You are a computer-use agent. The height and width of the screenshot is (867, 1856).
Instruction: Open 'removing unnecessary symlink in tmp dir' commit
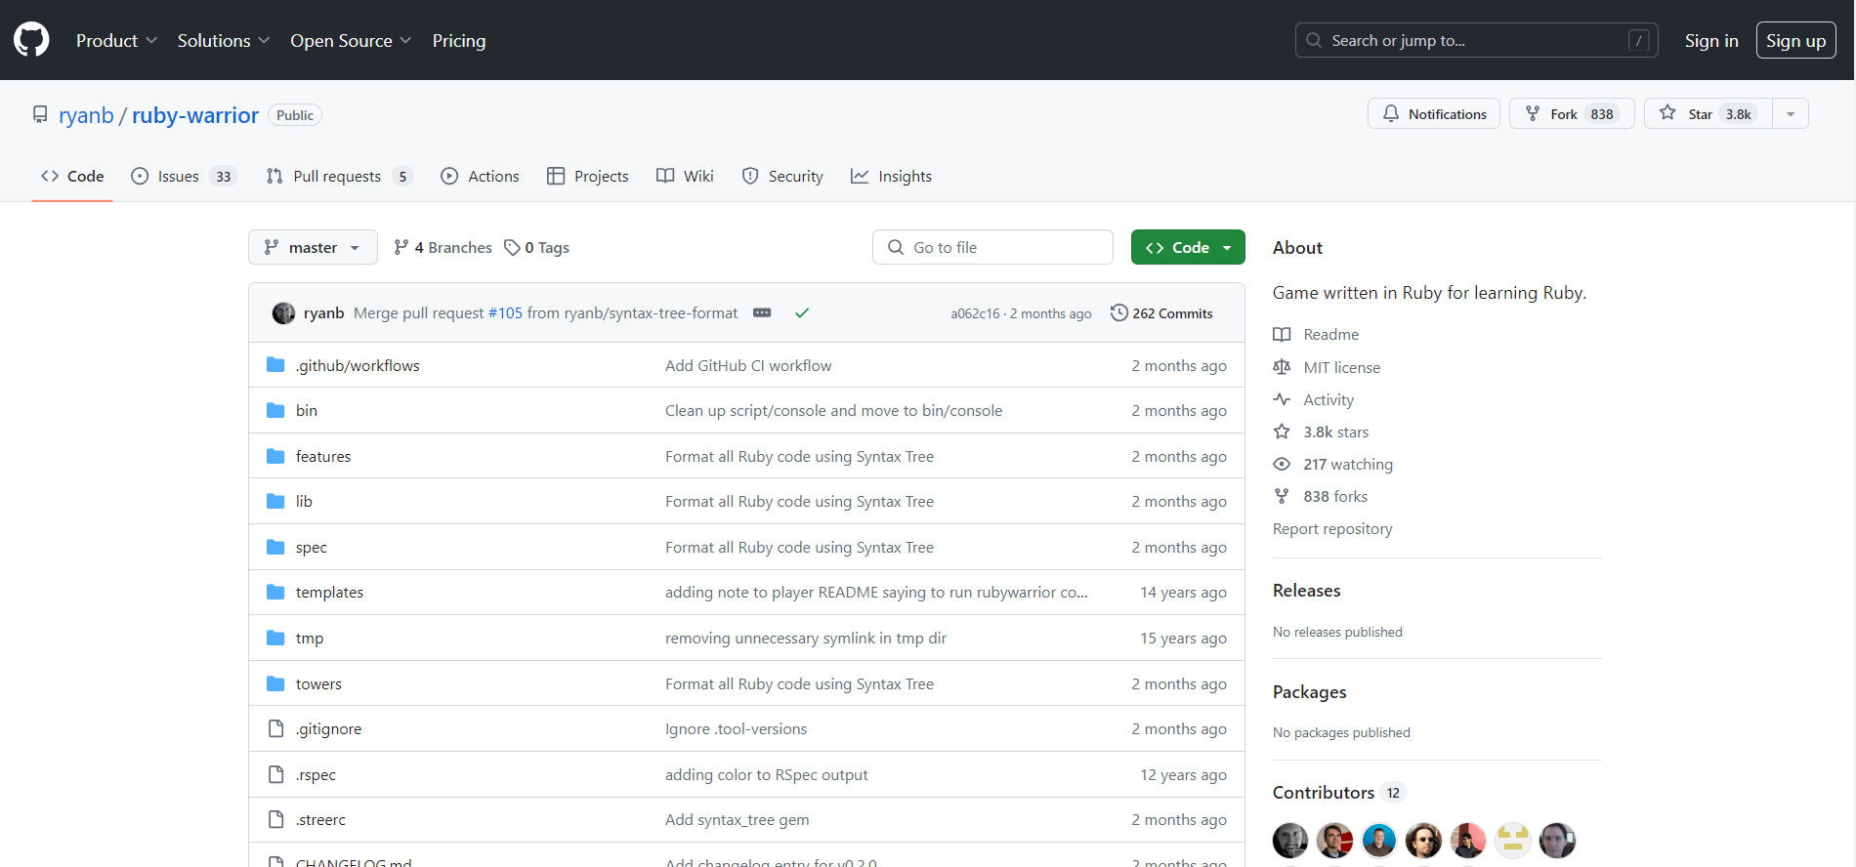coord(806,638)
